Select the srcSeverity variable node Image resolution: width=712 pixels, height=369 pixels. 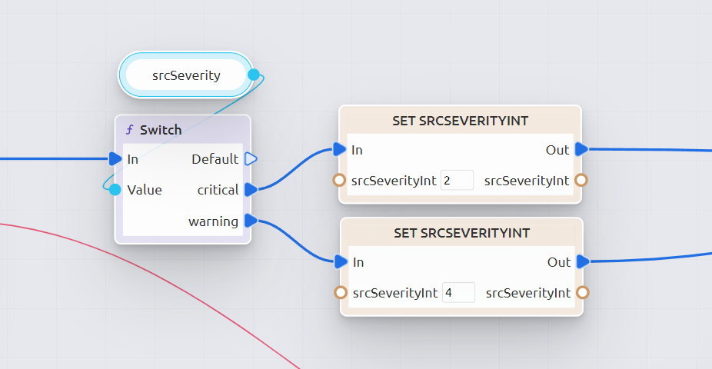185,75
